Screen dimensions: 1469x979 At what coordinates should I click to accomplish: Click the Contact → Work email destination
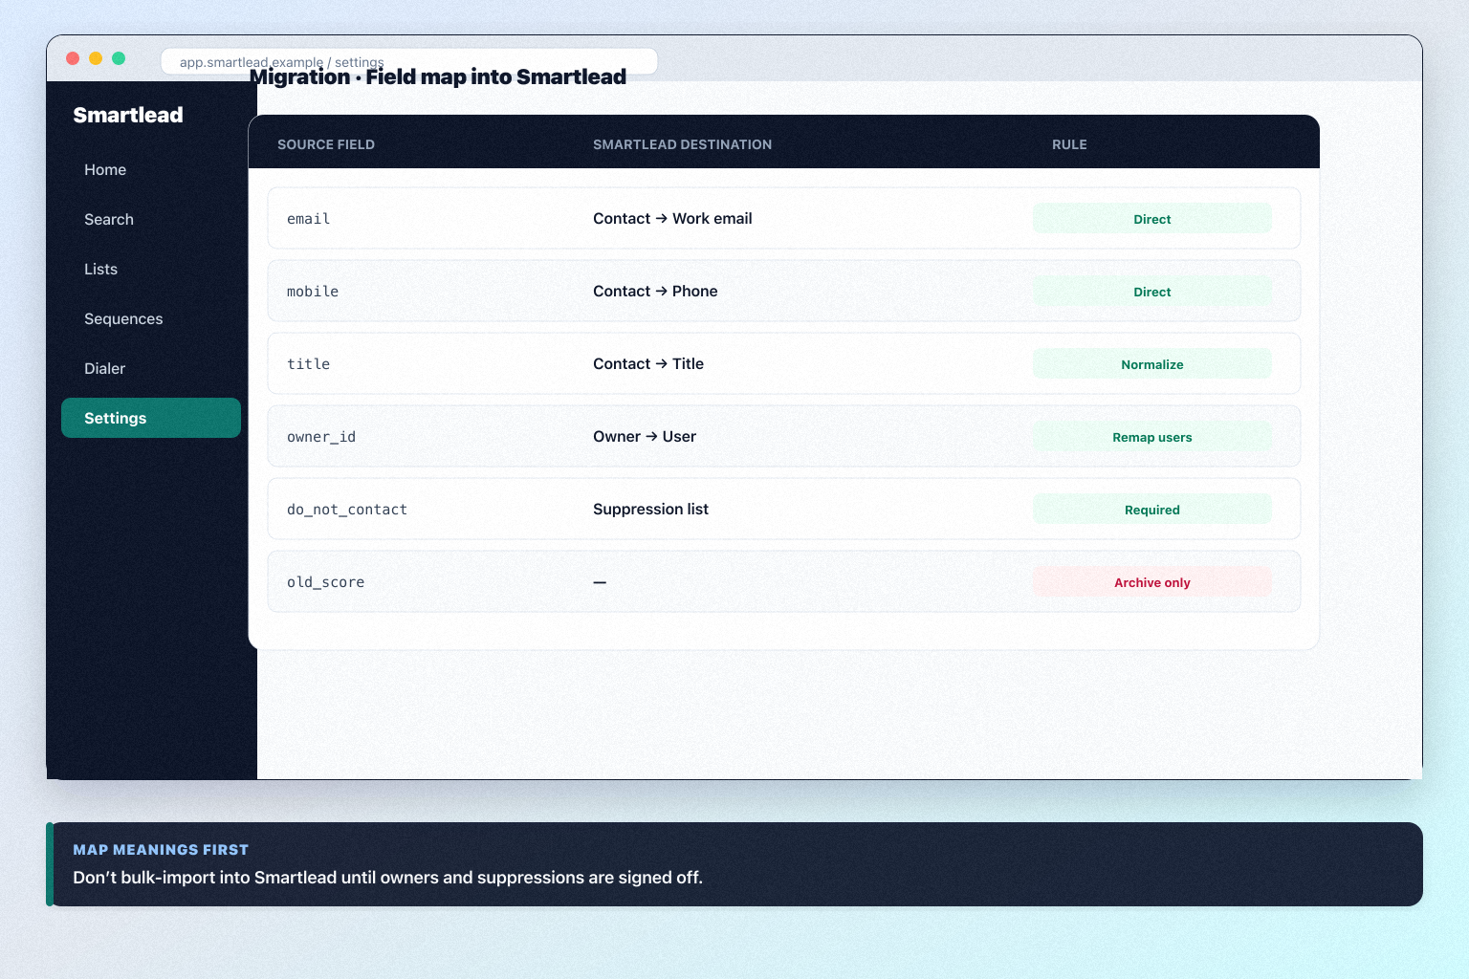pos(672,218)
